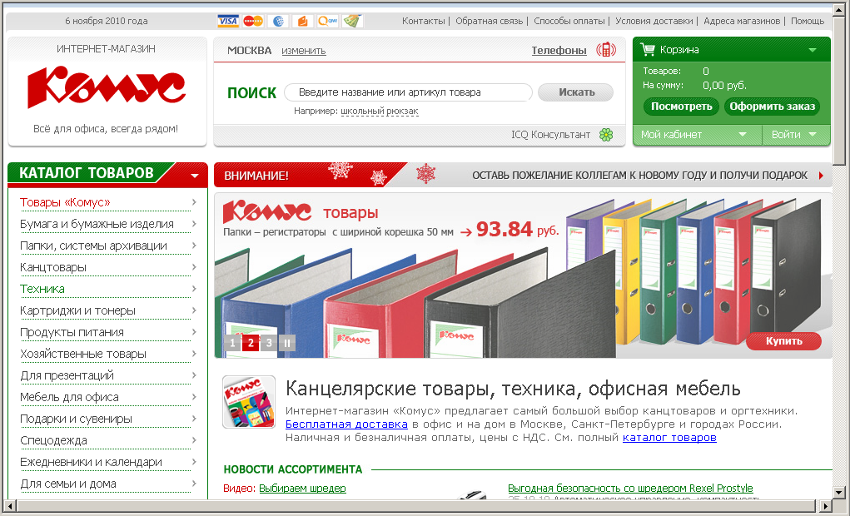Click the shopping cart icon in Корзина

[x=647, y=49]
